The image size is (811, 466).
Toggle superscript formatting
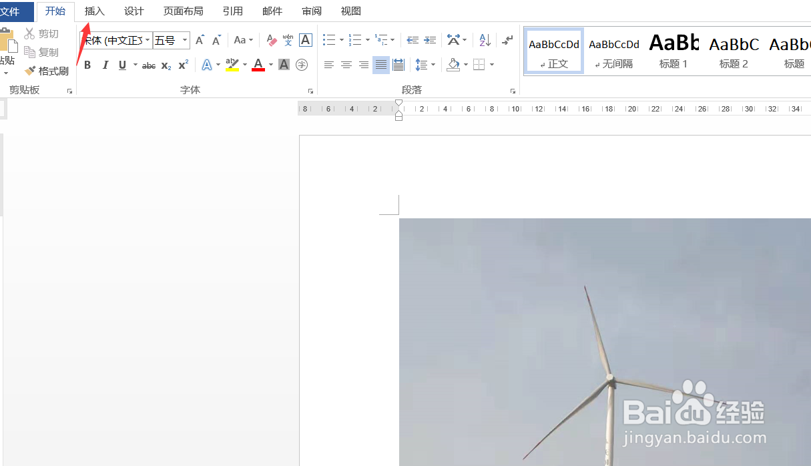184,65
